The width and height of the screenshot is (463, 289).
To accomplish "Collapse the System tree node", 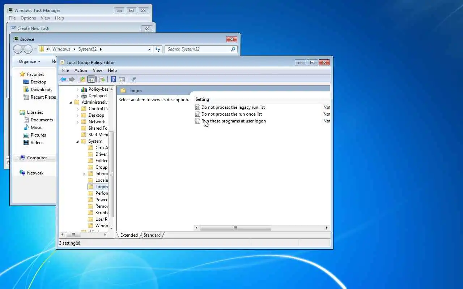I will 77,141.
